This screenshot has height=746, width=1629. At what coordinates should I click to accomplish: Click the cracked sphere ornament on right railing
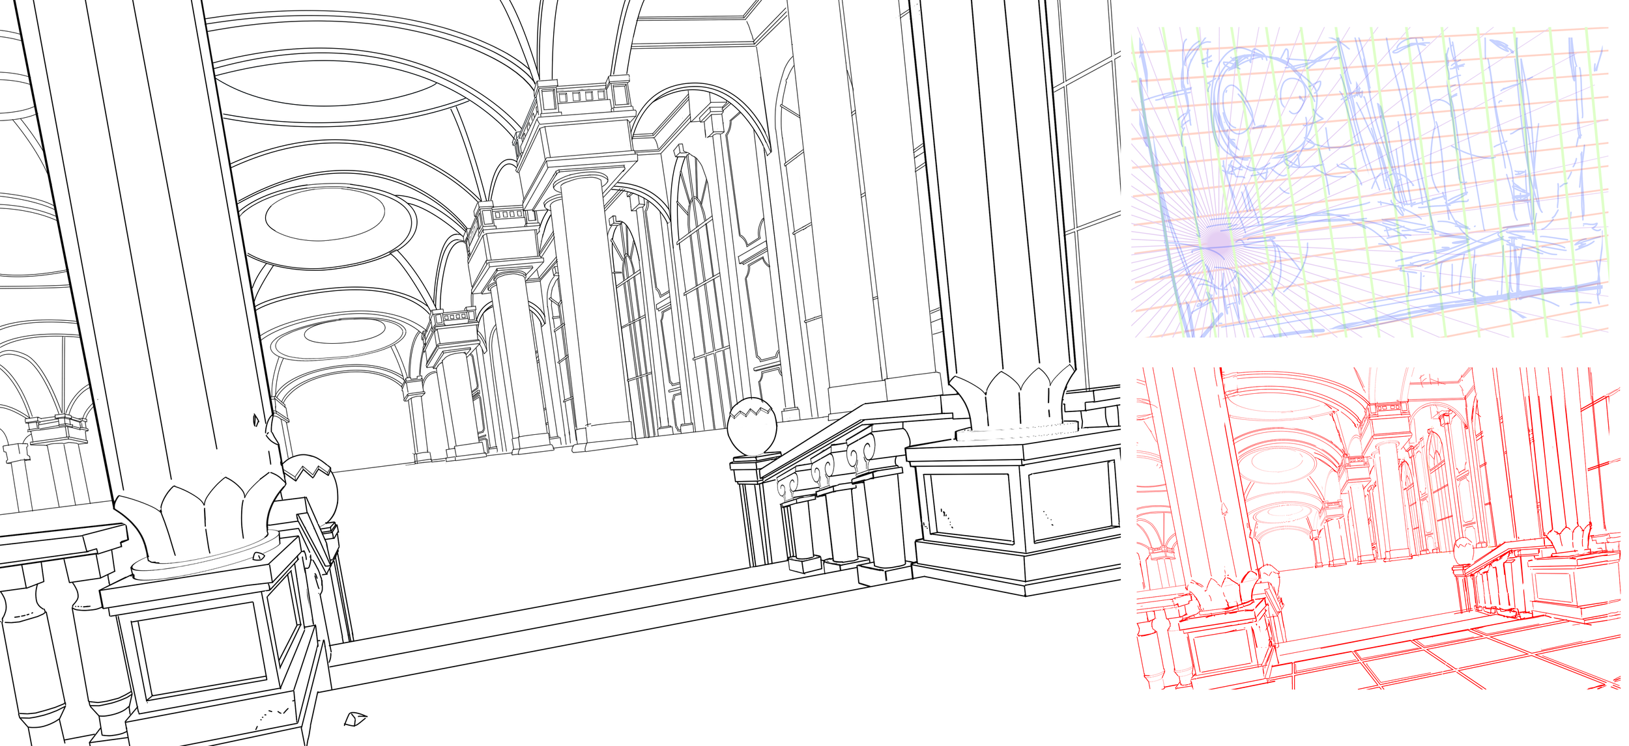752,428
